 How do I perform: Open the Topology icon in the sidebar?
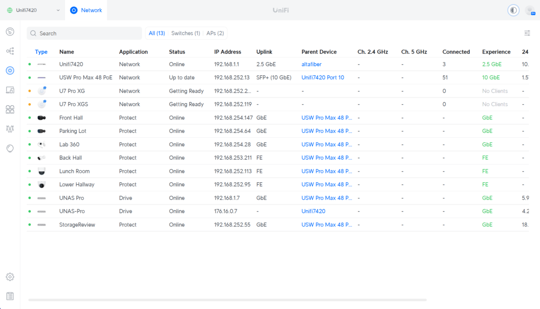tap(10, 51)
